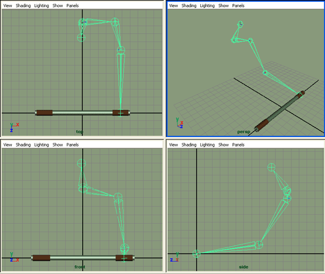Image resolution: width=325 pixels, height=274 pixels.
Task: Open Shading menu in top viewport
Action: [23, 6]
